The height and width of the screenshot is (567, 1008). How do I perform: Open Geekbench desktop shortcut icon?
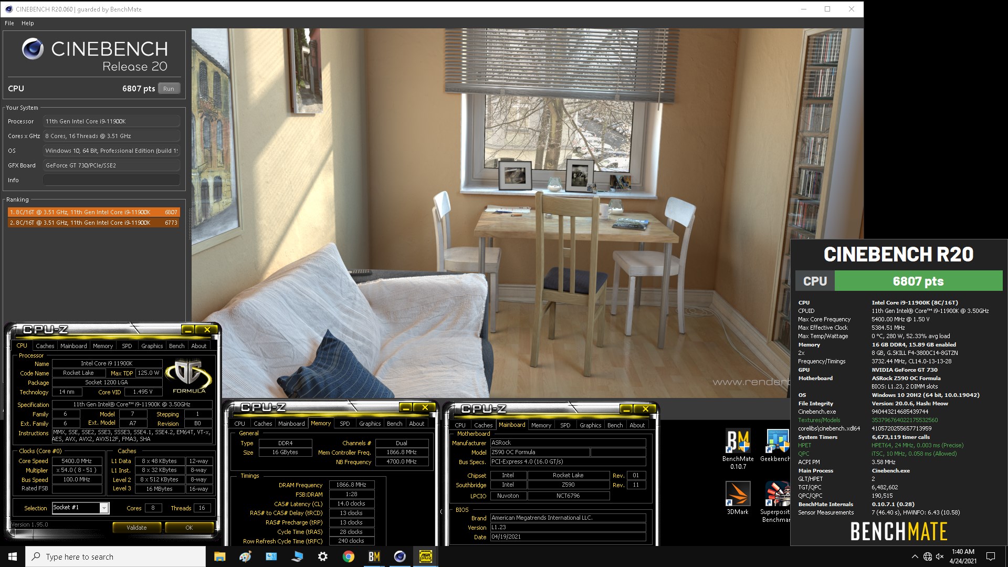point(776,446)
